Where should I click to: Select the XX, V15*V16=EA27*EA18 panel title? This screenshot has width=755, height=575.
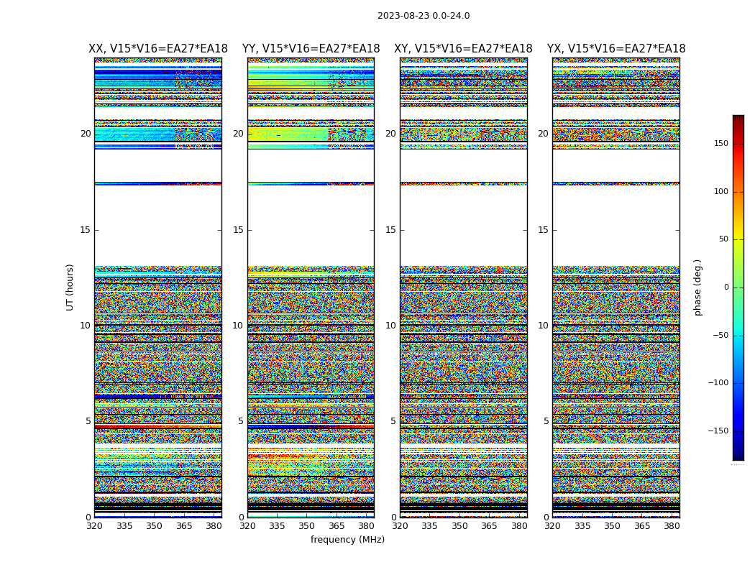[x=158, y=49]
